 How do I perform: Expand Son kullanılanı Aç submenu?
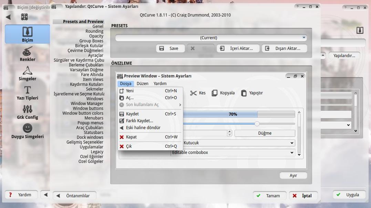coord(150,105)
